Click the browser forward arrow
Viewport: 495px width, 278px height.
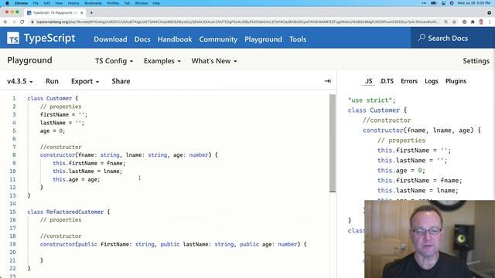[14, 22]
